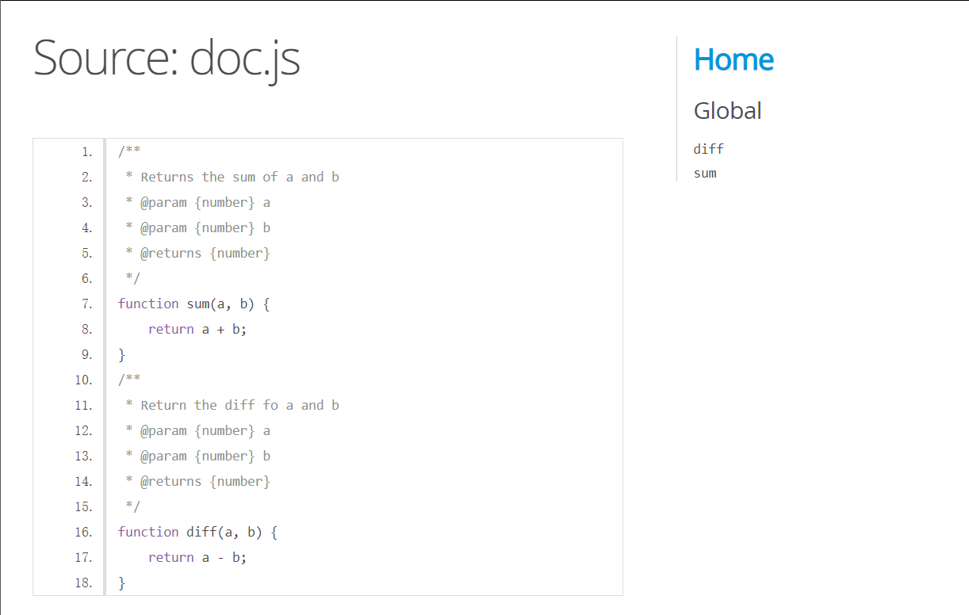
Task: Click the 'Returns the sum of a and b' comment
Action: (239, 178)
